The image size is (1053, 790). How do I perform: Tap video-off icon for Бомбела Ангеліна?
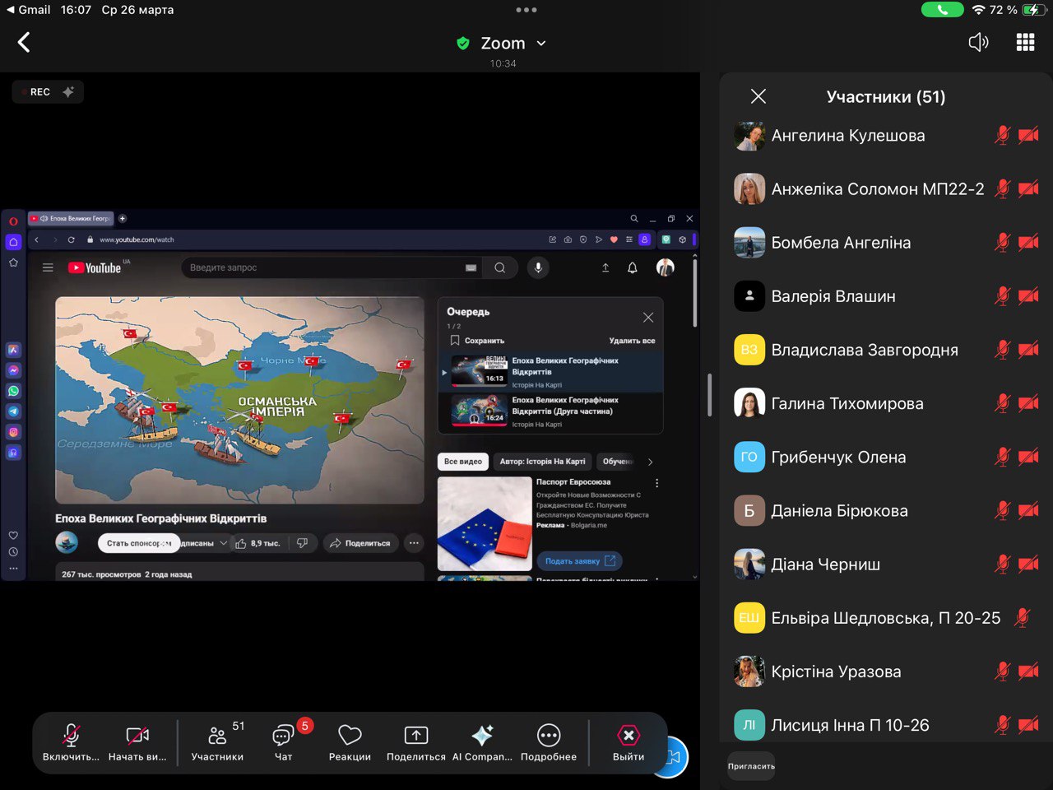[1028, 243]
